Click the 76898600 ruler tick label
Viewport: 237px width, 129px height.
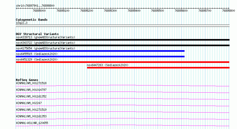[181, 11]
